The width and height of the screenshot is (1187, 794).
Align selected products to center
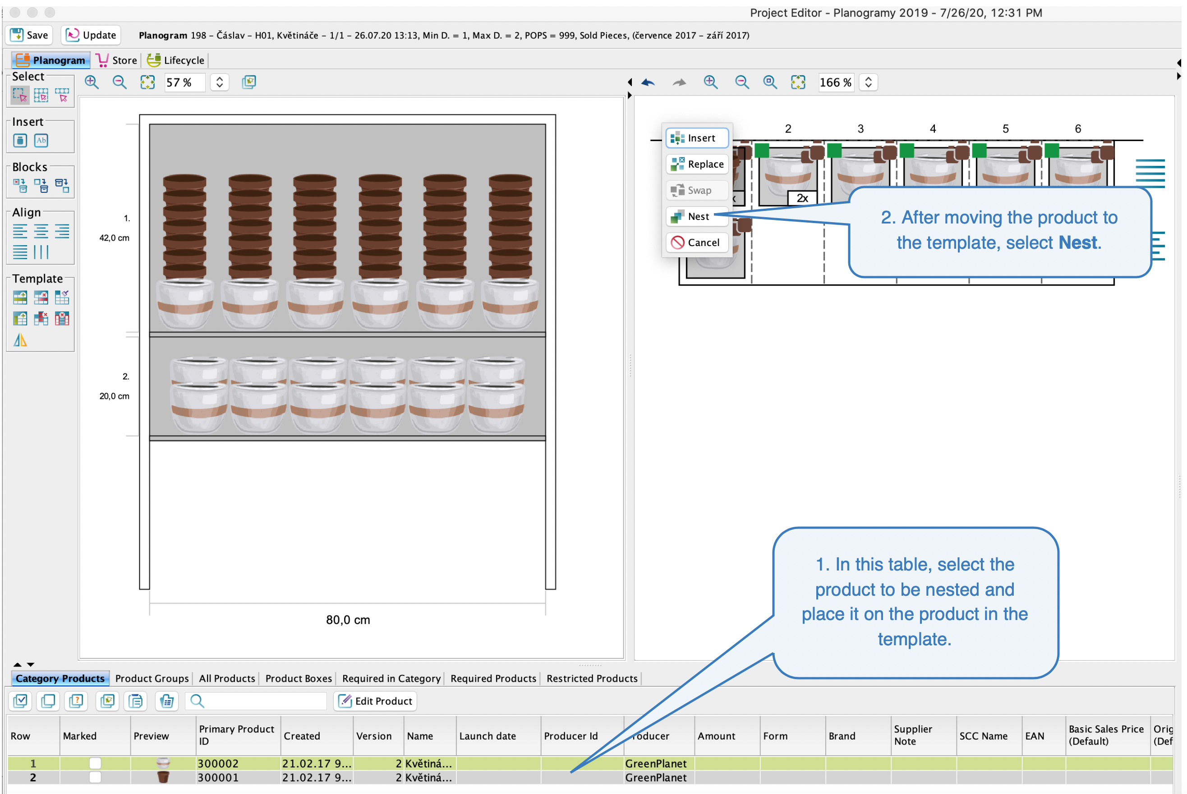pos(41,232)
